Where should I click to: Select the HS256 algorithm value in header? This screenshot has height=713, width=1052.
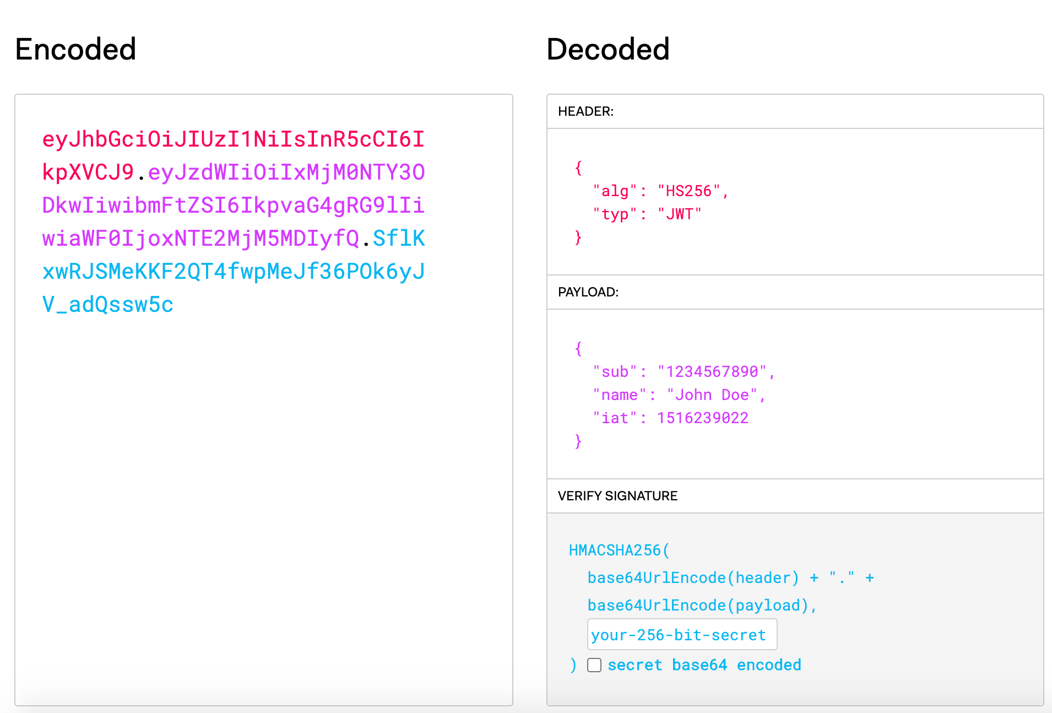pos(691,191)
